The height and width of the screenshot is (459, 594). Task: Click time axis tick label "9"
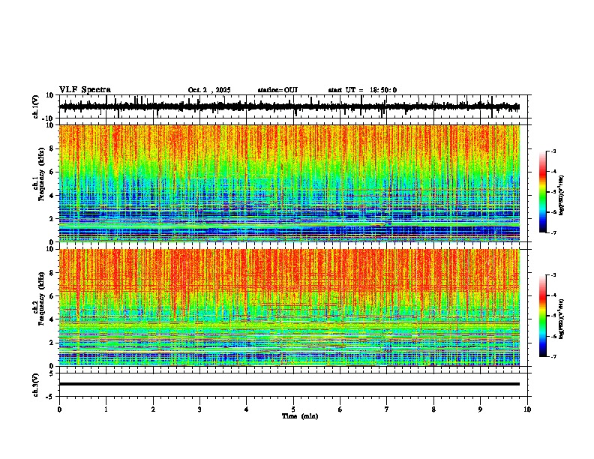480,409
